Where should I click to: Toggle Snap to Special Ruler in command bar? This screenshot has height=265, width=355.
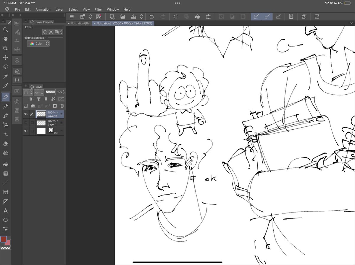tap(267, 17)
